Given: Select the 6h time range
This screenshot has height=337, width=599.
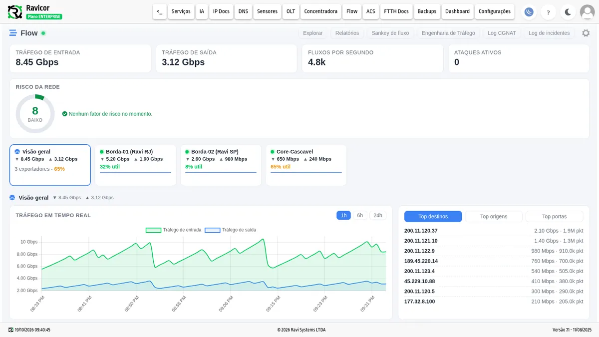Looking at the screenshot, I should 360,216.
